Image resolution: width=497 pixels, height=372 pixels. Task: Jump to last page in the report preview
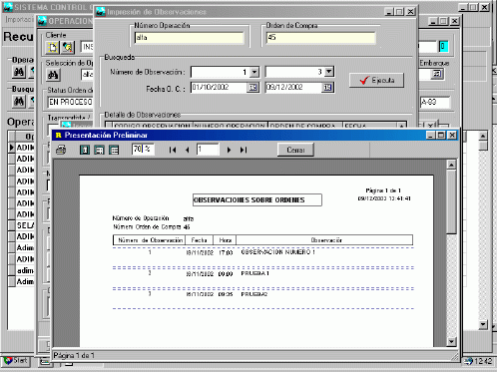(x=244, y=150)
